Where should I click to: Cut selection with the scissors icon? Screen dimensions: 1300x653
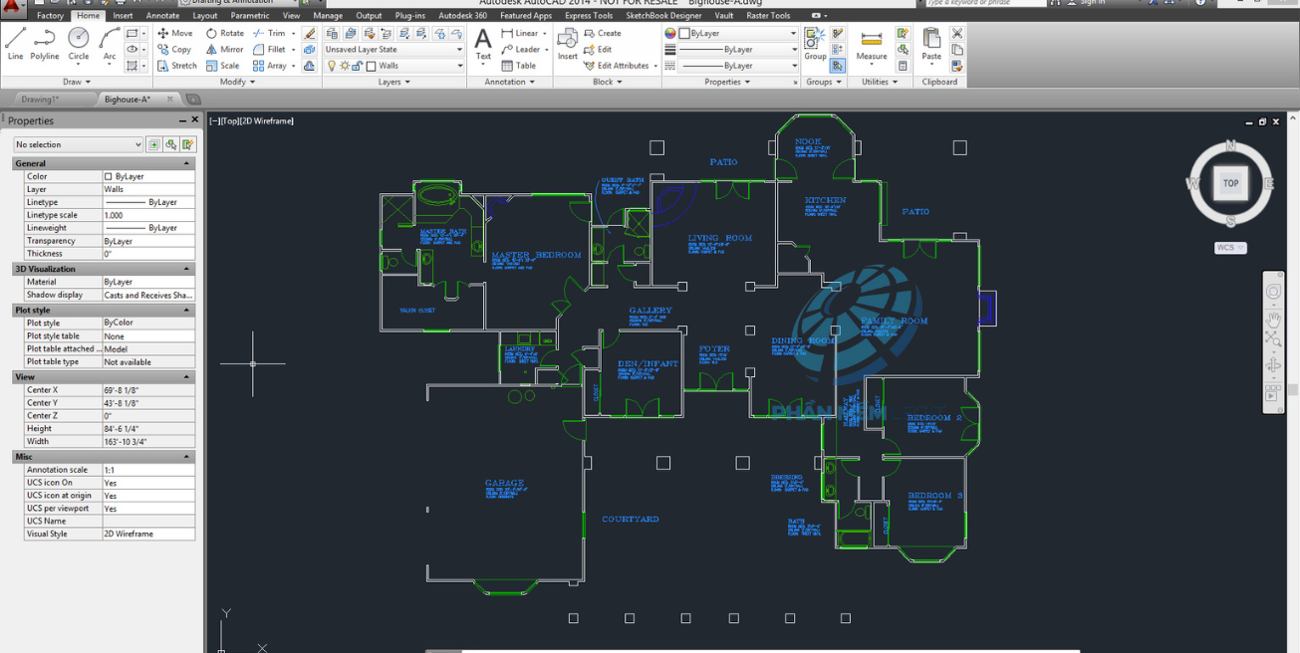point(957,33)
